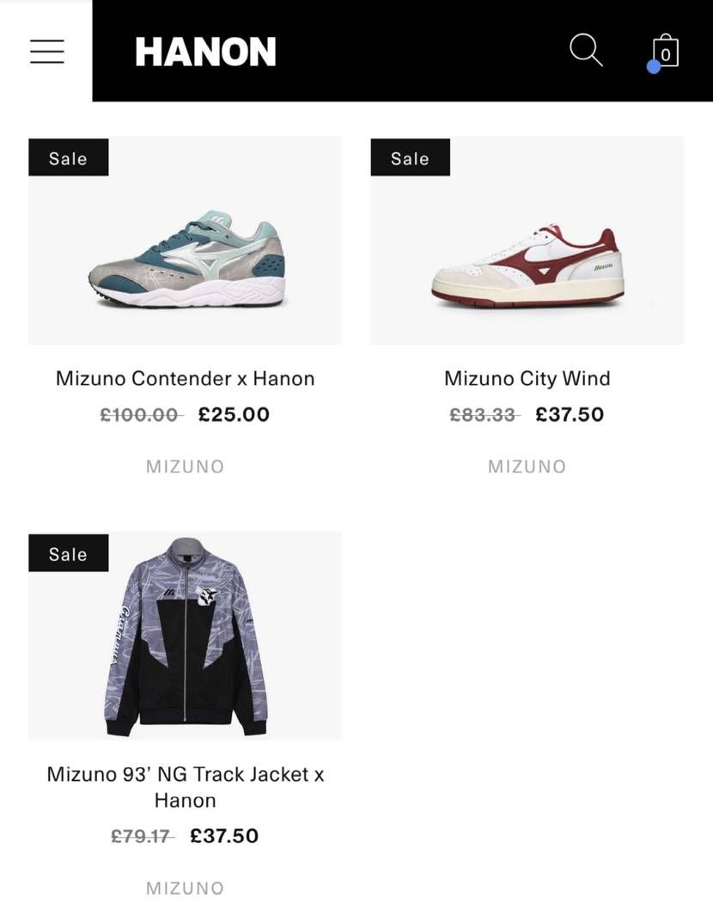Click MIZUNO brand label under City Wind
The image size is (713, 915).
(527, 467)
